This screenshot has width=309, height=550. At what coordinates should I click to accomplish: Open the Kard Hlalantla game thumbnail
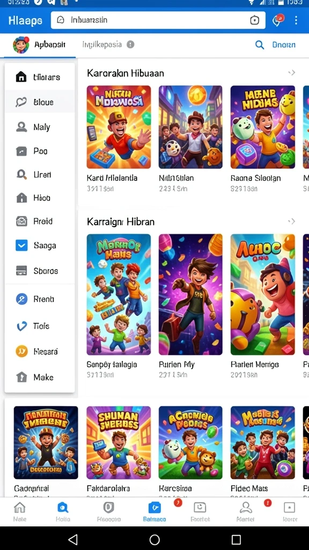point(119,127)
